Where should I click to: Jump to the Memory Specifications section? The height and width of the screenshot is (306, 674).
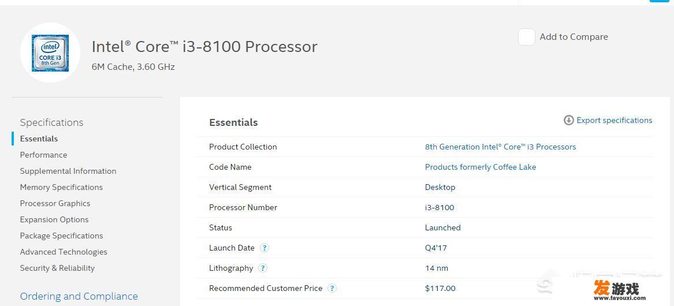coord(61,188)
